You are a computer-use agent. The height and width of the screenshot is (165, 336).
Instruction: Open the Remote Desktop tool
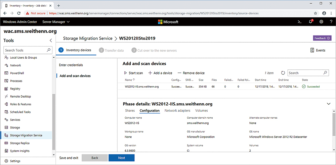click(x=20, y=96)
